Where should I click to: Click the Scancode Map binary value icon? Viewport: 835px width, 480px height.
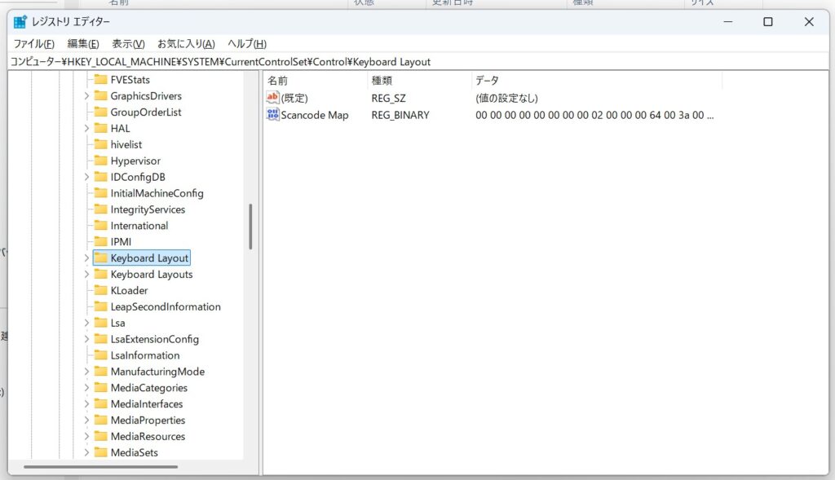273,115
